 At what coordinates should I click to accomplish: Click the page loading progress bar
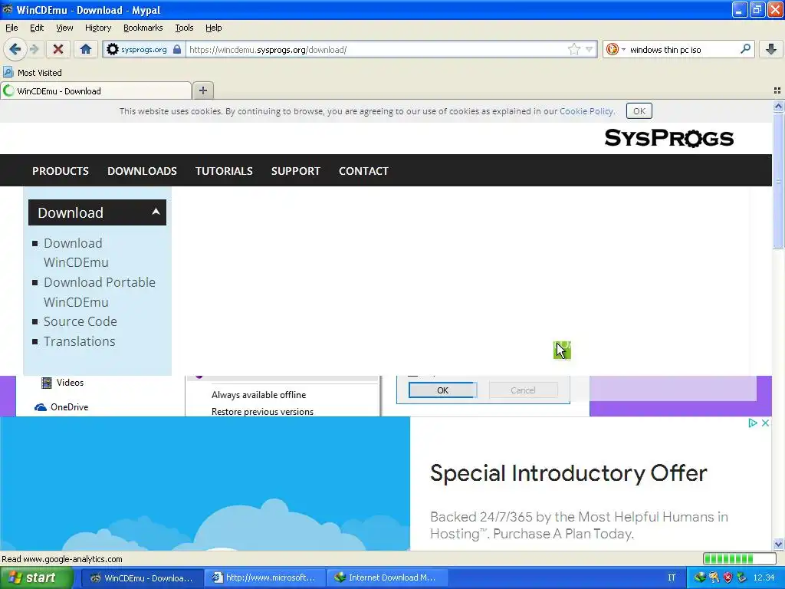pos(740,558)
